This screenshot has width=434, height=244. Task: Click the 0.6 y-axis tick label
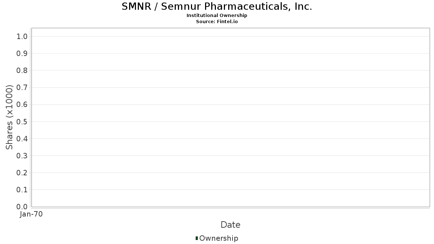click(x=22, y=104)
